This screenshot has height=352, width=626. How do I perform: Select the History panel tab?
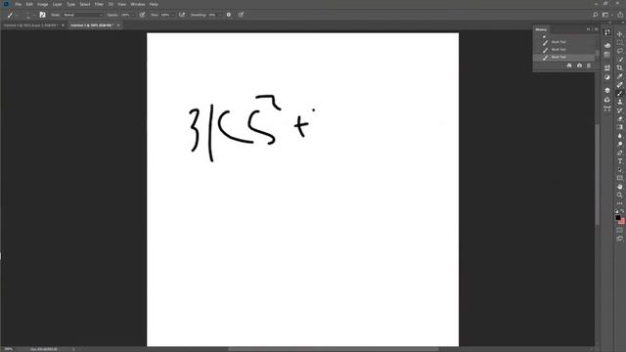point(541,29)
